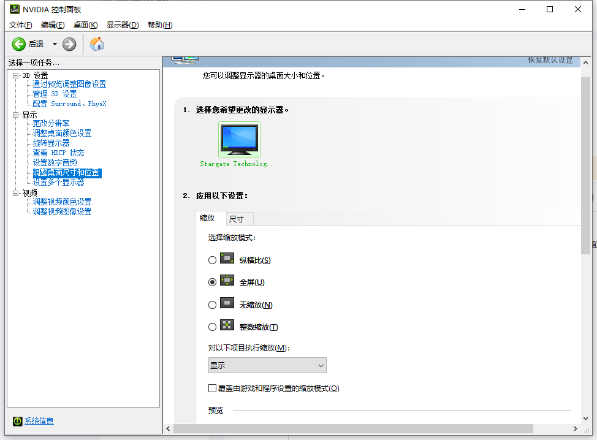Click the 全屏 scaling mode icon

click(227, 280)
